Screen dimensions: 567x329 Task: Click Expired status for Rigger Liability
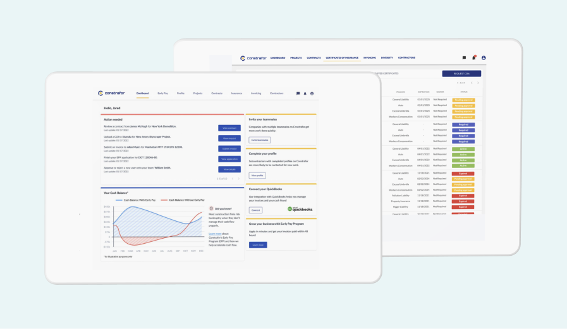click(x=463, y=207)
